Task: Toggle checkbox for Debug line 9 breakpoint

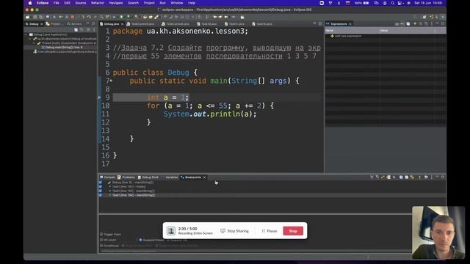Action: pyautogui.click(x=101, y=183)
